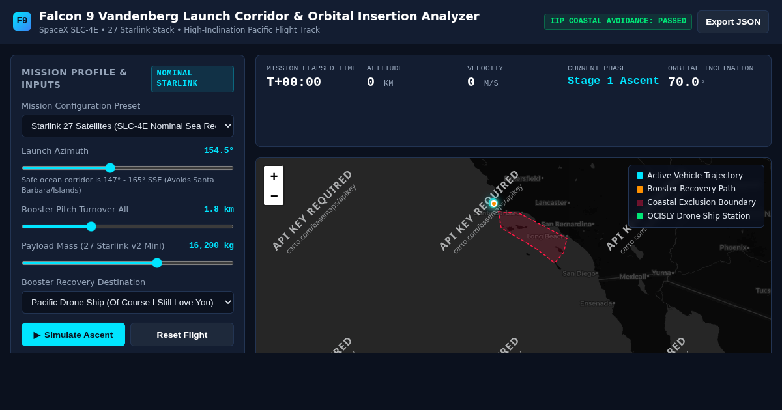Click Stage 1 Ascent phase text
Image resolution: width=782 pixels, height=410 pixels.
click(x=613, y=81)
